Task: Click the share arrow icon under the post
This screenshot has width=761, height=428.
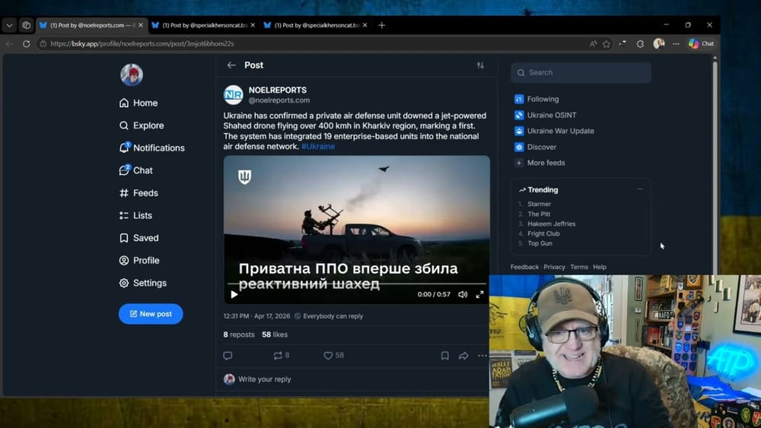Action: pos(463,355)
